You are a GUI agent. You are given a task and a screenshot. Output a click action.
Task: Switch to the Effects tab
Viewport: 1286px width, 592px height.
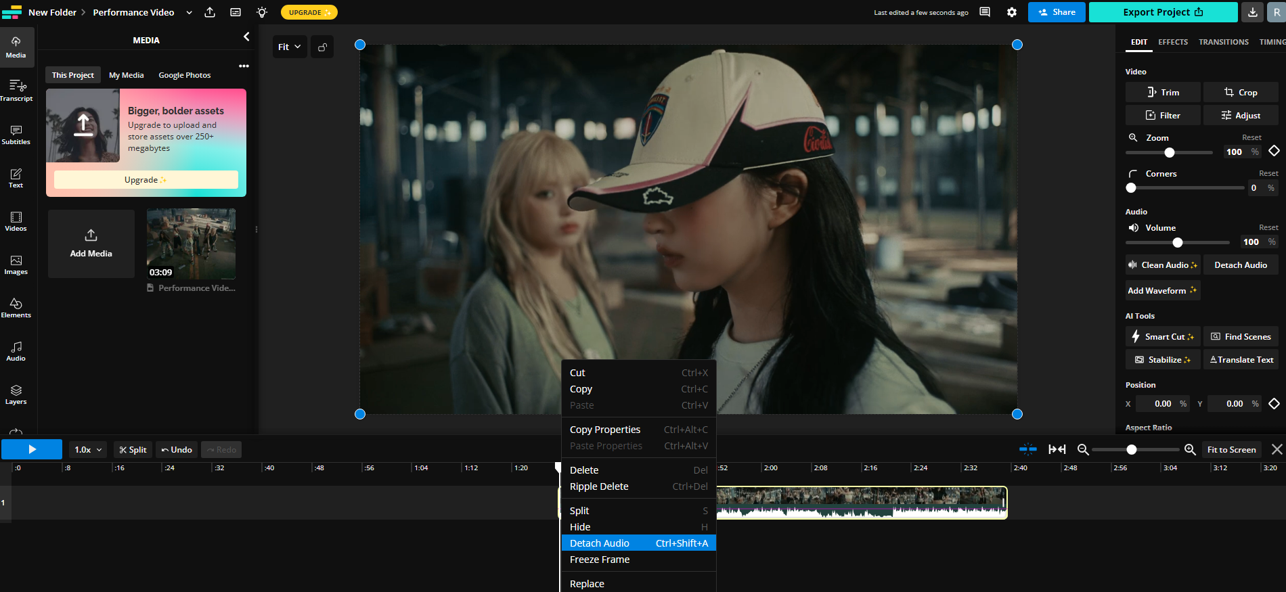pyautogui.click(x=1172, y=42)
